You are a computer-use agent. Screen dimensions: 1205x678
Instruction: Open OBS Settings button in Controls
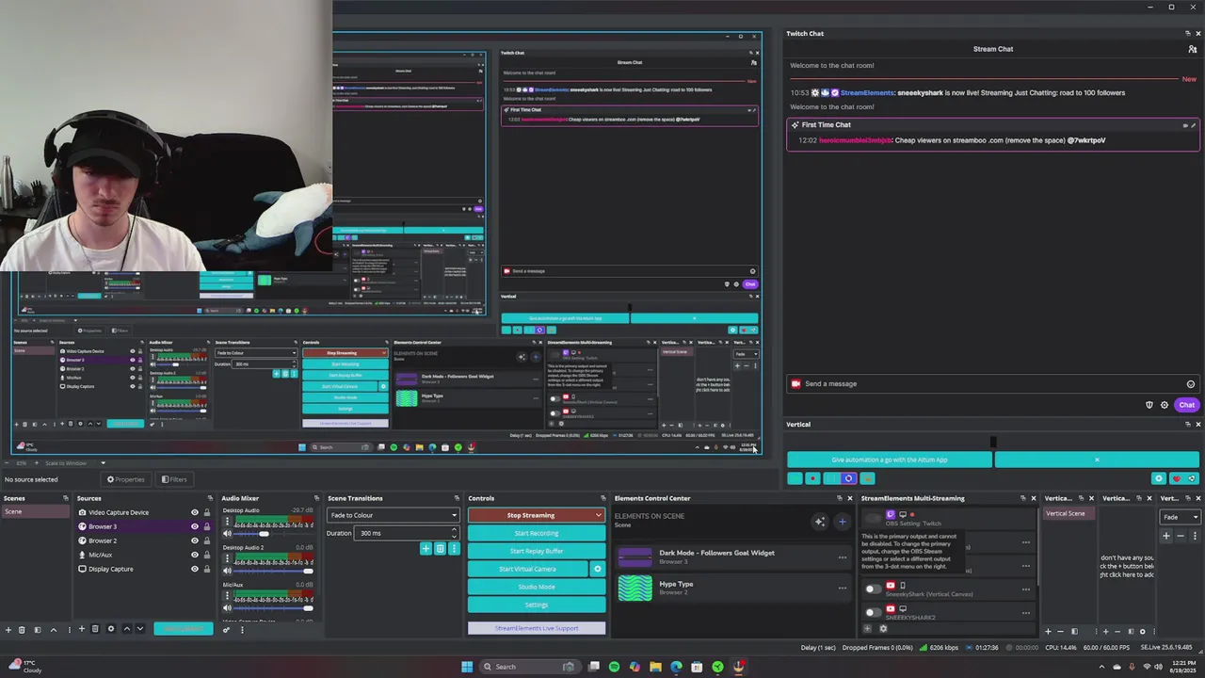(537, 605)
